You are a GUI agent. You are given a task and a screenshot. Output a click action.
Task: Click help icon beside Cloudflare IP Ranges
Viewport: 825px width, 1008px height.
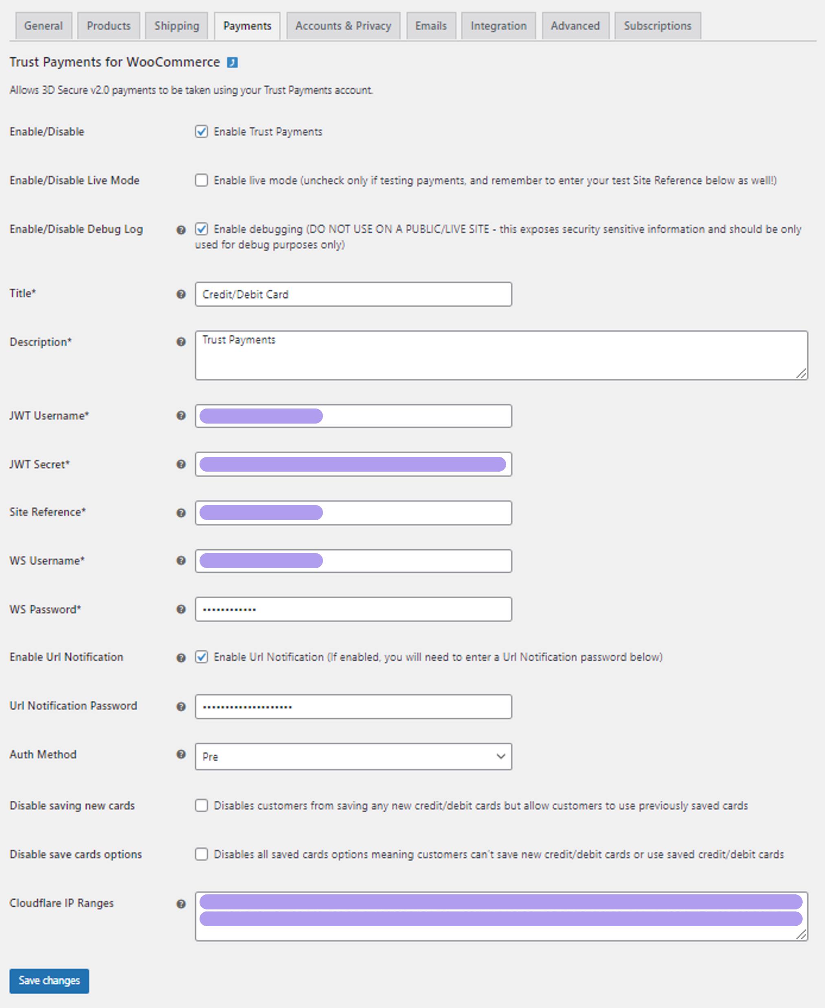pyautogui.click(x=180, y=904)
